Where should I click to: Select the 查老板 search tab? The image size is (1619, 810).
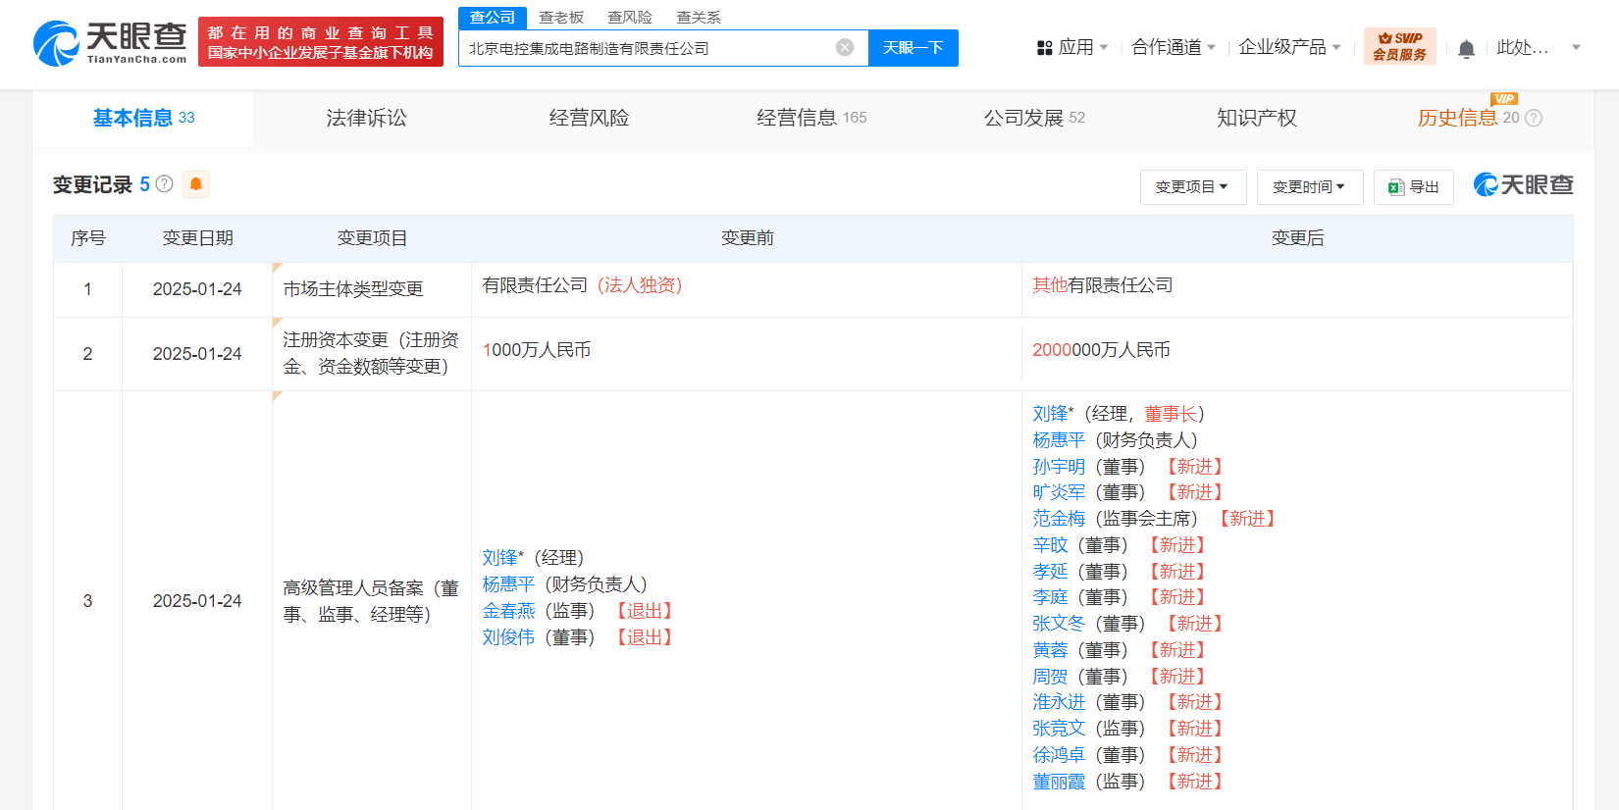click(561, 18)
